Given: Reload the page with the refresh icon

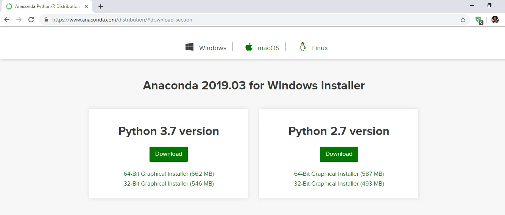Looking at the screenshot, I should pyautogui.click(x=31, y=20).
